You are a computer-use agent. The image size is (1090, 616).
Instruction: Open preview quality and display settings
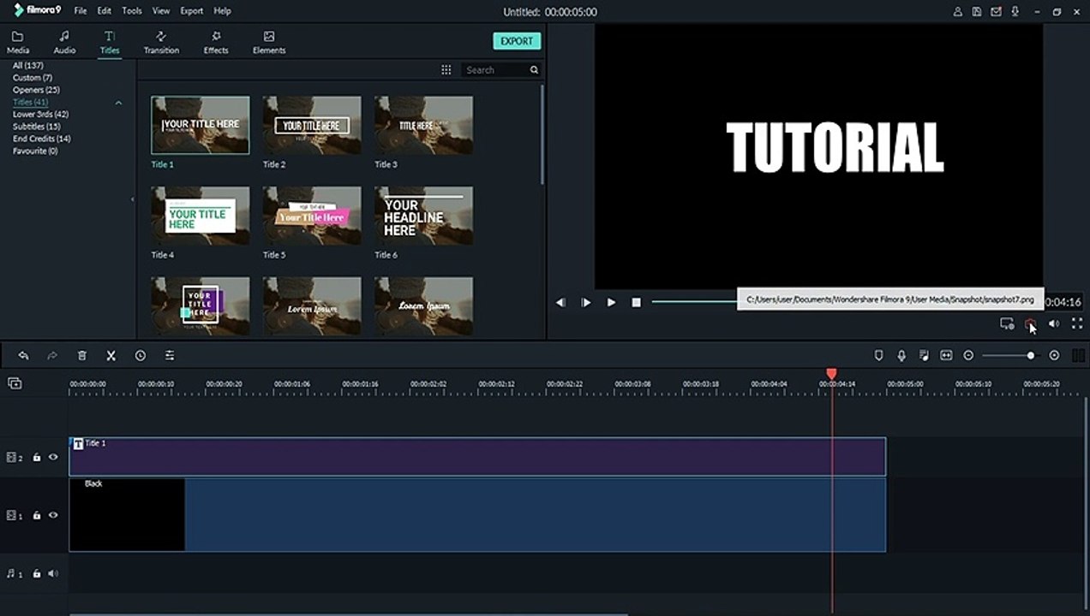click(x=1007, y=323)
